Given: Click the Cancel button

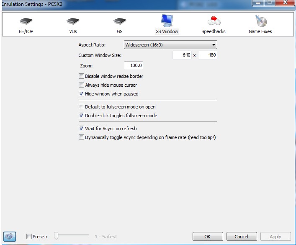Looking at the screenshot, I should (x=242, y=237).
